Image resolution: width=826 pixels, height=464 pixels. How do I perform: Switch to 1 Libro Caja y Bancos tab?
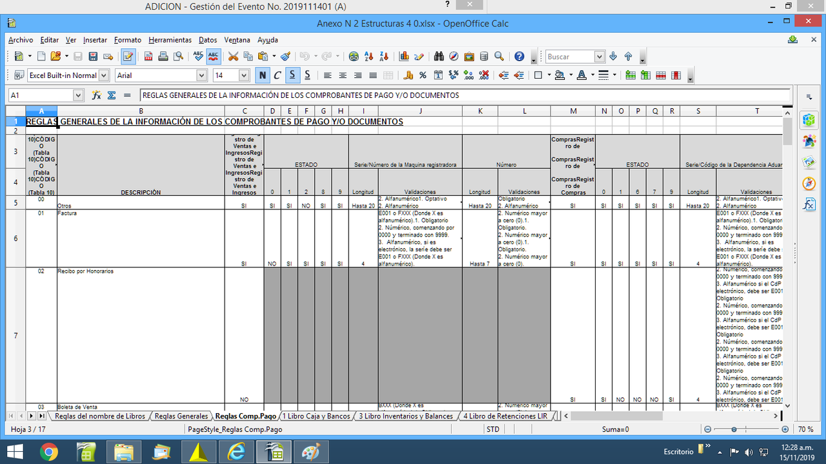click(316, 416)
